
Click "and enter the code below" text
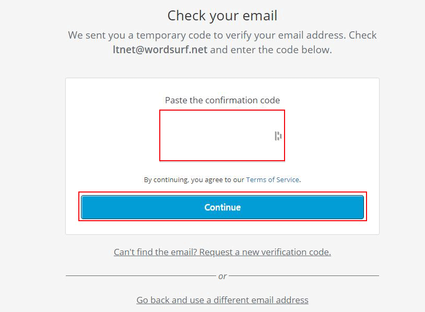click(271, 50)
